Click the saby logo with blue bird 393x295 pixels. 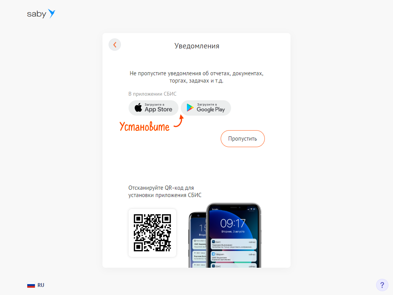(x=41, y=14)
